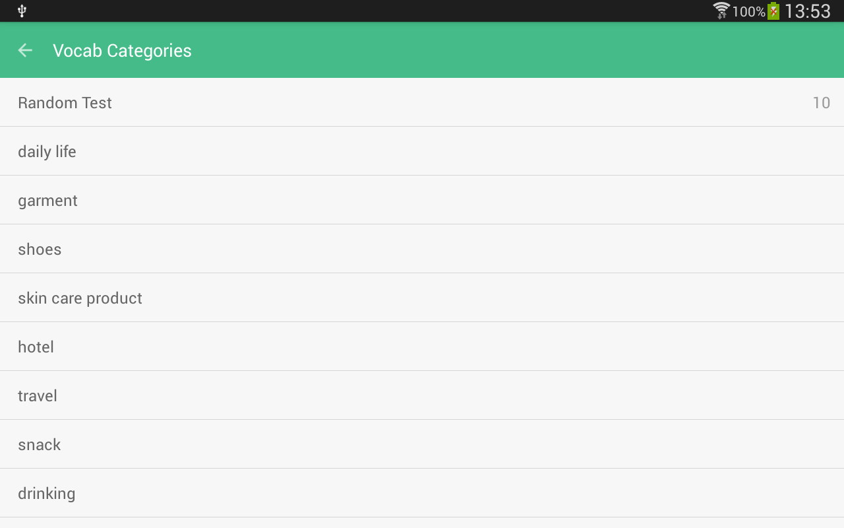Open the shoes vocabulary category
Image resolution: width=844 pixels, height=528 pixels.
coord(40,249)
